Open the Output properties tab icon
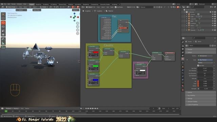217x122 pixels. tap(183, 49)
